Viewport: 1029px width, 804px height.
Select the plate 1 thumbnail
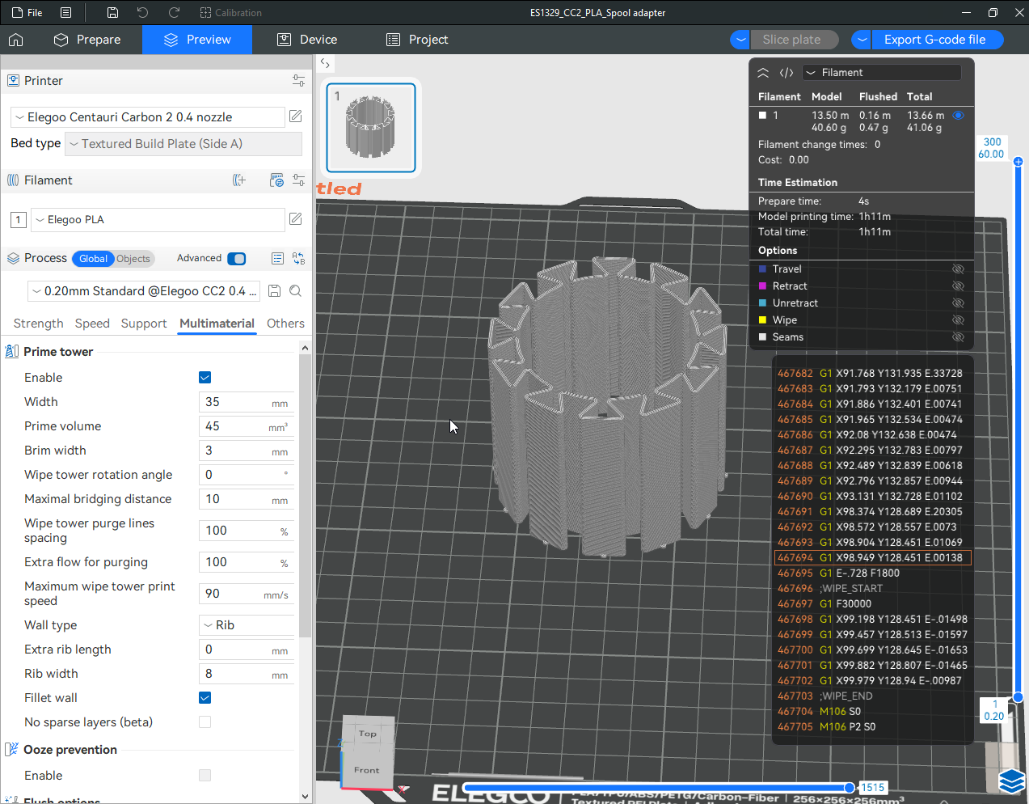(371, 128)
